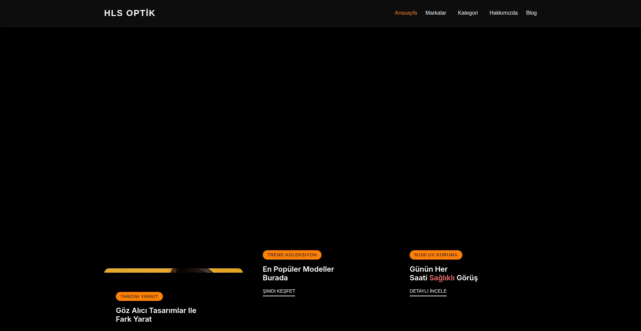Expand the Kategori menu

click(467, 13)
